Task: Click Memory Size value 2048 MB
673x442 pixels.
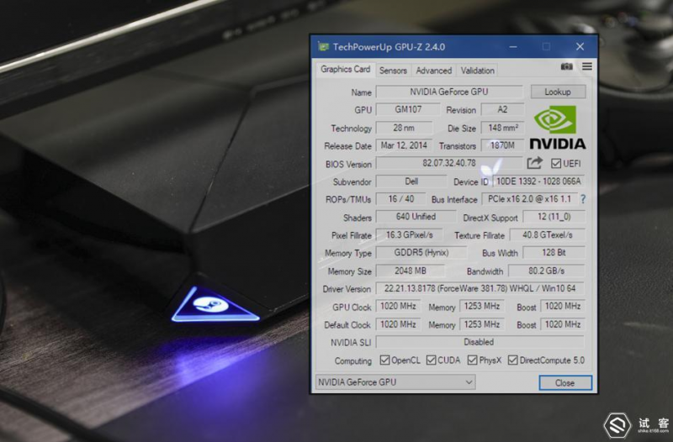Action: pyautogui.click(x=410, y=271)
